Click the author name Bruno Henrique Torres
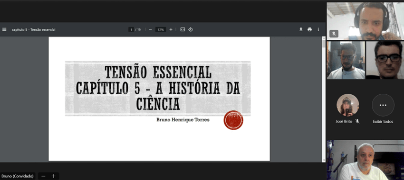Screen dimensions: 404x180 click(183, 120)
